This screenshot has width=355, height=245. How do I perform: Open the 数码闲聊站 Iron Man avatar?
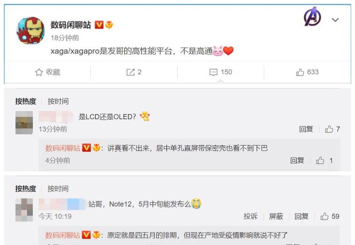click(31, 31)
